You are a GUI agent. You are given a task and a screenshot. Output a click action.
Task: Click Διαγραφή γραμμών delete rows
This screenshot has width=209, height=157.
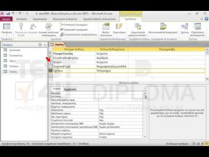[74, 30]
